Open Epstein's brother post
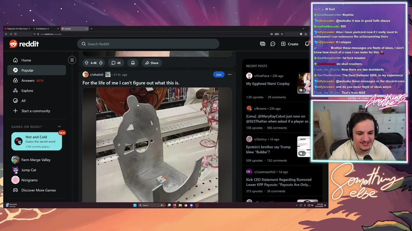The image size is (412, 231). point(268,150)
